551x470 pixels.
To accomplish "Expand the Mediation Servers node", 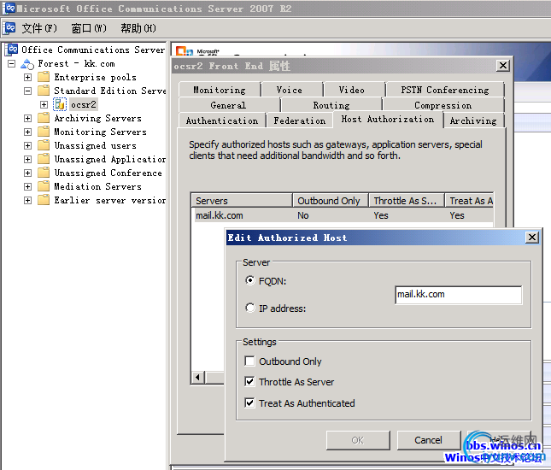I will pyautogui.click(x=27, y=186).
